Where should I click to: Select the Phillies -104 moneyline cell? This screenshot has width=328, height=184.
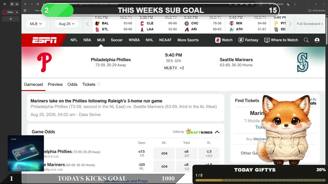tap(164, 153)
